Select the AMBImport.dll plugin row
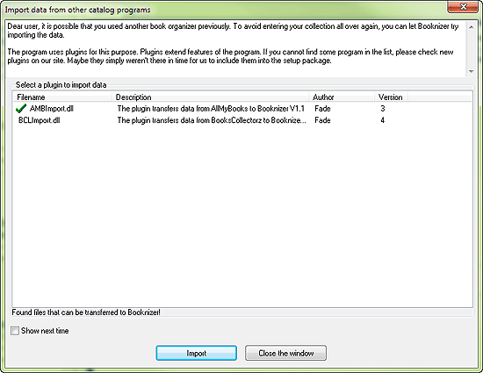483x373 pixels. pos(242,109)
